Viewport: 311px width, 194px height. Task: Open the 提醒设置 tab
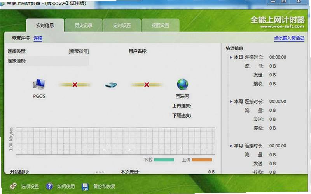[160, 25]
